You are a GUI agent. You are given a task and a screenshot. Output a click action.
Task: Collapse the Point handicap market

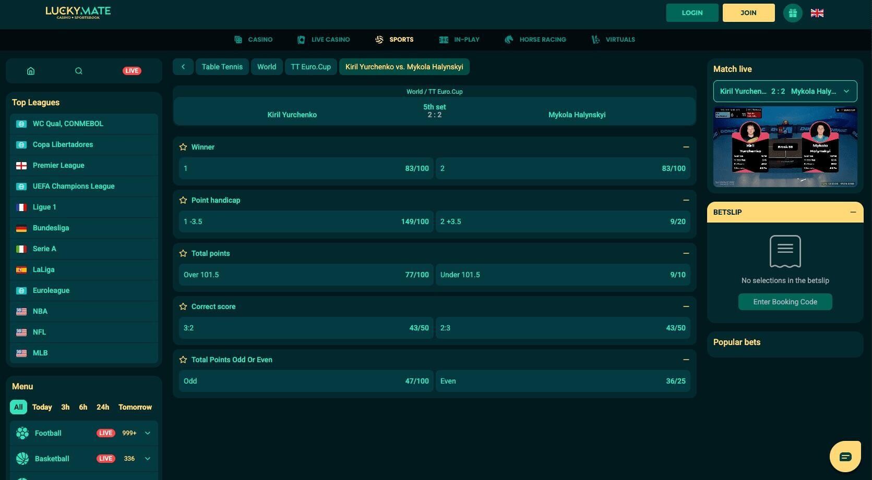686,201
